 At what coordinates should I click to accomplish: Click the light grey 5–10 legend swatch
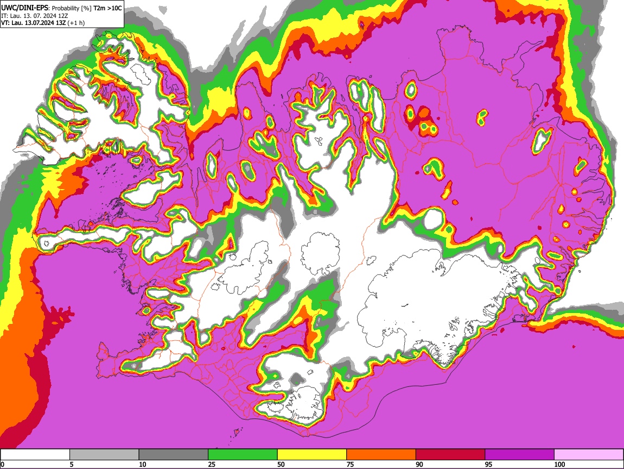pos(104,455)
